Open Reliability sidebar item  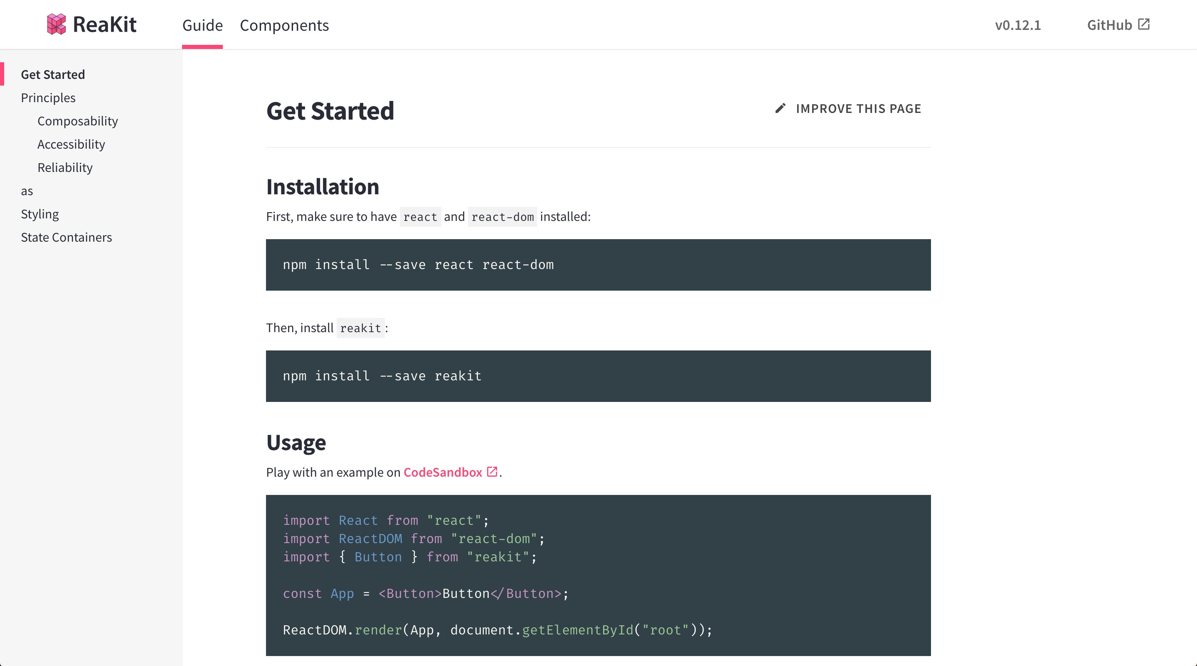click(x=65, y=168)
